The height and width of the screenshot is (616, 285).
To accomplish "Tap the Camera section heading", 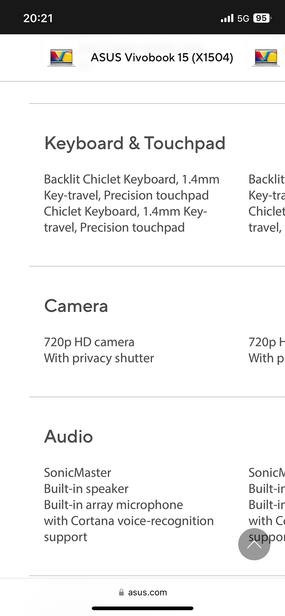I will pyautogui.click(x=76, y=306).
